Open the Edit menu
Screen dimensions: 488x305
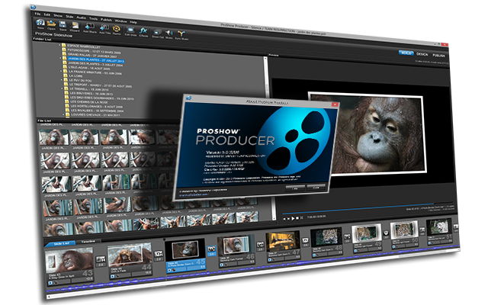coord(47,14)
